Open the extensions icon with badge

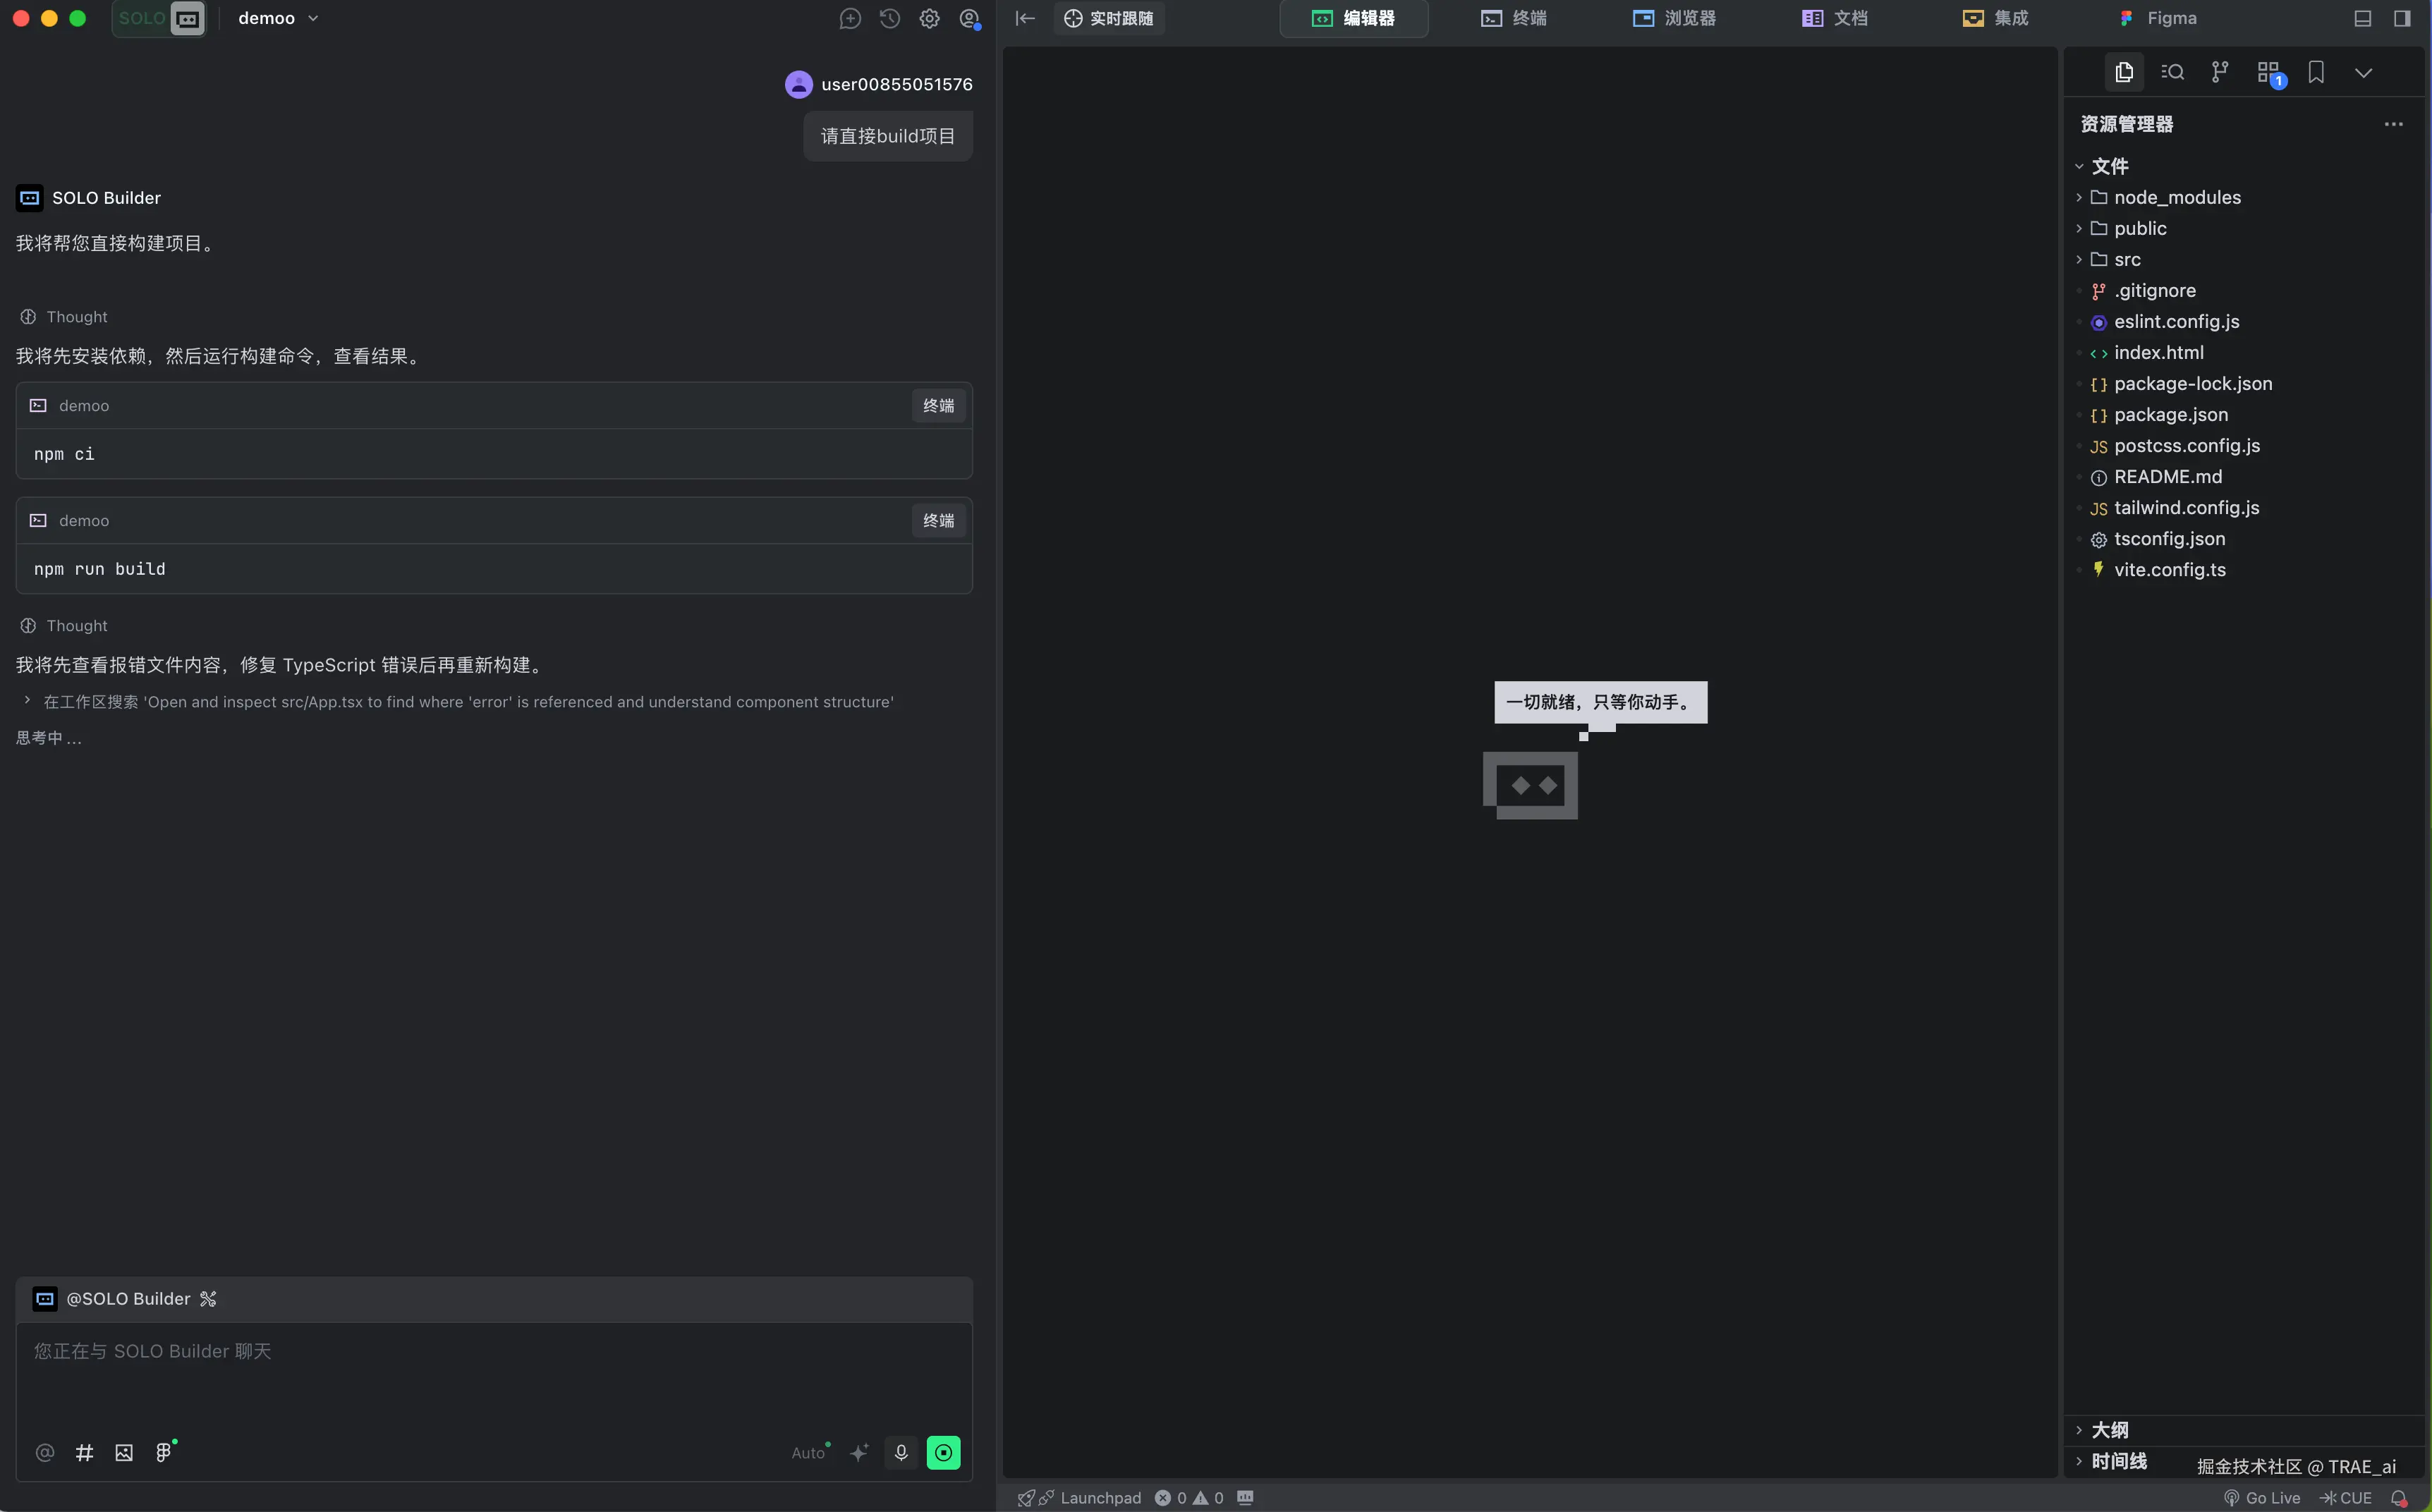tap(2269, 72)
